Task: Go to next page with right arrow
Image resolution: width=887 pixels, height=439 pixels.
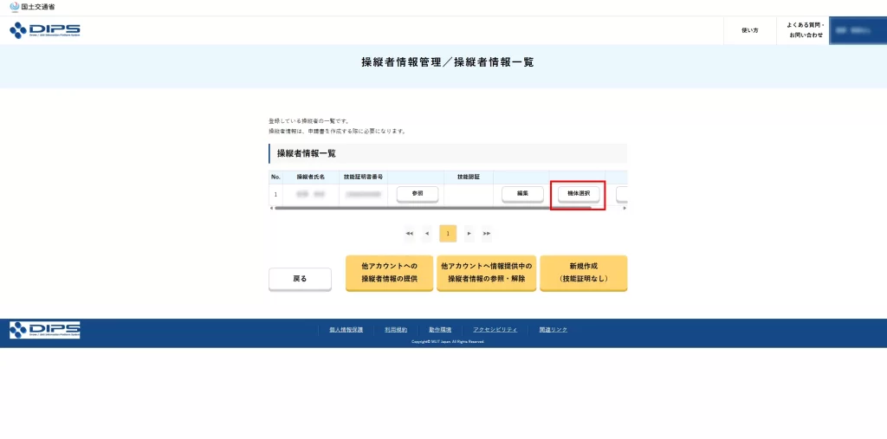Action: 469,233
